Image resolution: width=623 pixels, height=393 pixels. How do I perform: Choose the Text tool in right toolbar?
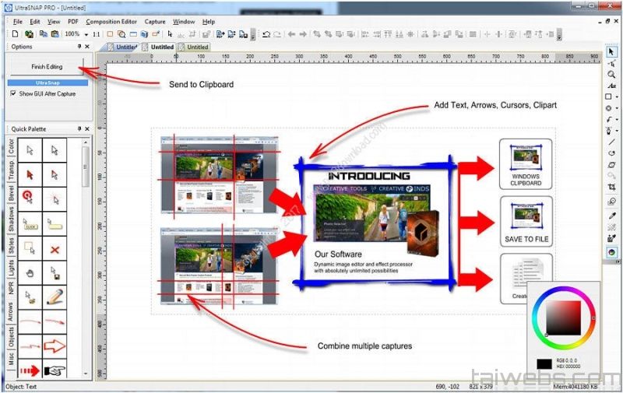(x=611, y=86)
